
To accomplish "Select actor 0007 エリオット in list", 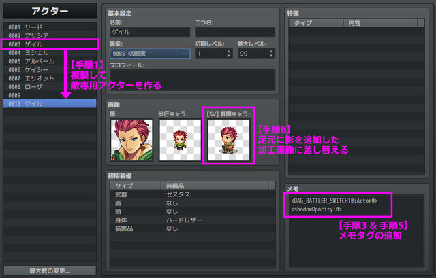I will coord(50,78).
